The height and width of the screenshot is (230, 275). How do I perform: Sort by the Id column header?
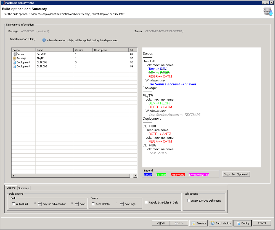tap(133, 50)
